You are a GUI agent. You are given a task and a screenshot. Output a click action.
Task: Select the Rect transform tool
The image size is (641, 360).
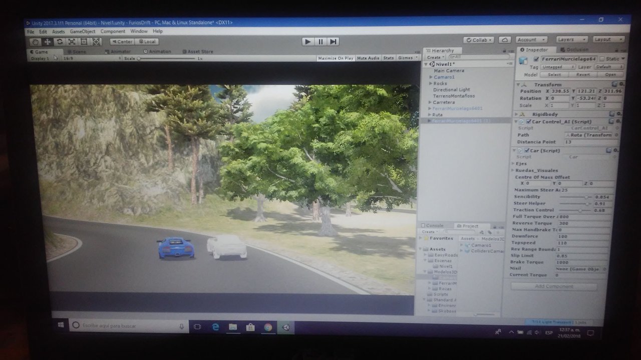point(84,41)
